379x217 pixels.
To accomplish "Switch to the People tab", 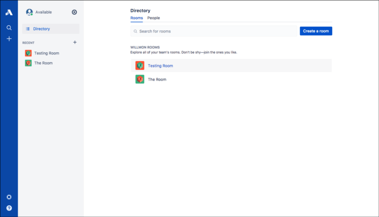I will [x=153, y=18].
